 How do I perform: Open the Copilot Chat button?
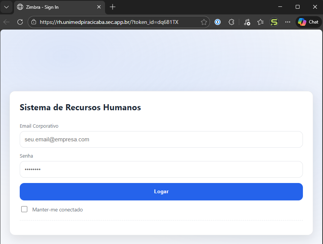[x=308, y=22]
